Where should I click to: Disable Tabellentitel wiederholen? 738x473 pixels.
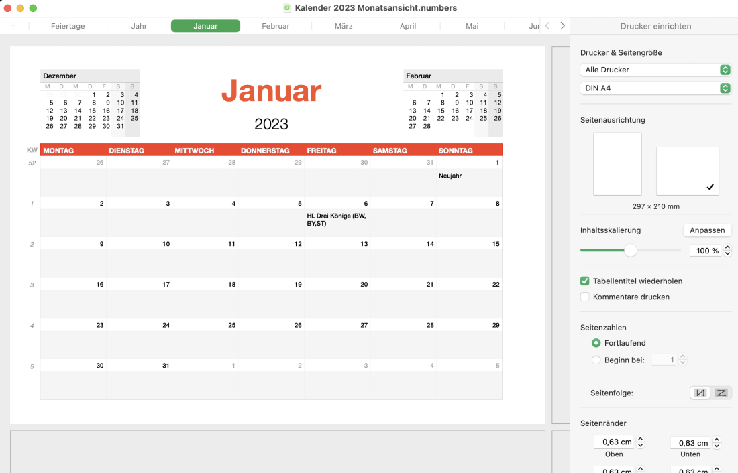pos(584,281)
